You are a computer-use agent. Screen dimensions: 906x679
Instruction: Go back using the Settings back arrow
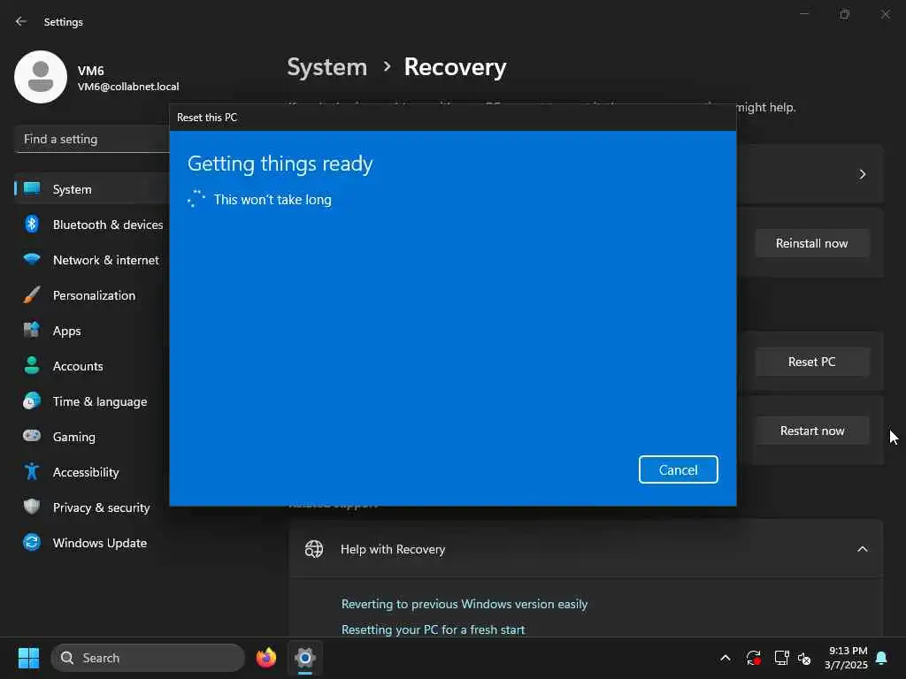pos(21,21)
